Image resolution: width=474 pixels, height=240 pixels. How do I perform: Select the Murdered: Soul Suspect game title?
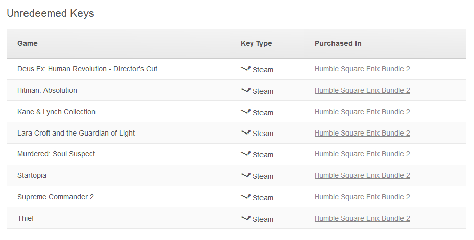56,154
